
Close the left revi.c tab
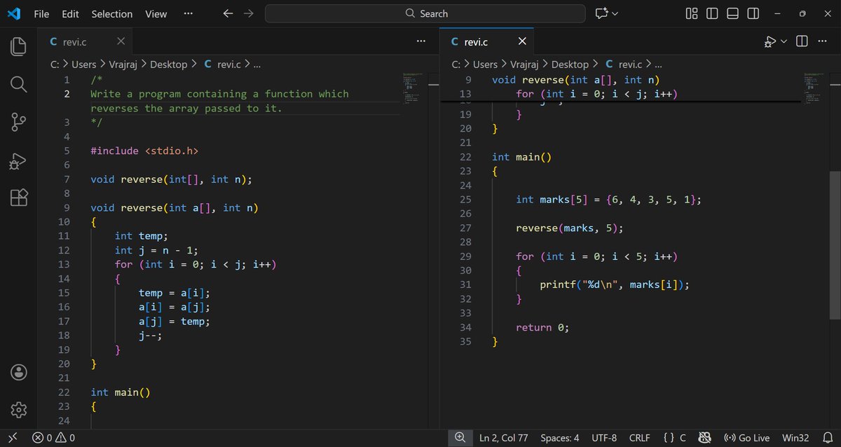(x=121, y=41)
